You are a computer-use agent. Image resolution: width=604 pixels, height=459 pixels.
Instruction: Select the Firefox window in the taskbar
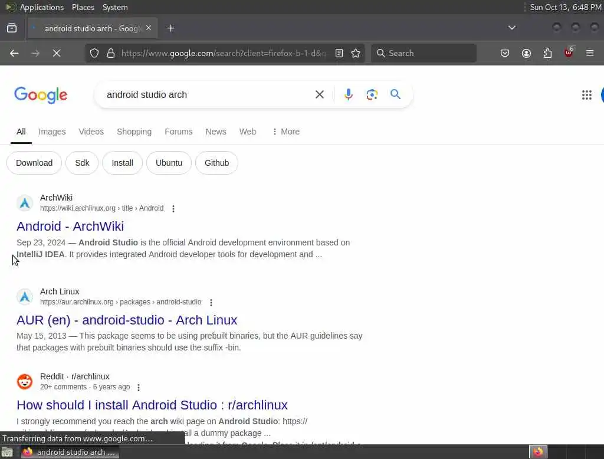click(70, 452)
